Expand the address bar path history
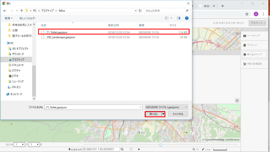This screenshot has height=152, width=270. coord(136,11)
